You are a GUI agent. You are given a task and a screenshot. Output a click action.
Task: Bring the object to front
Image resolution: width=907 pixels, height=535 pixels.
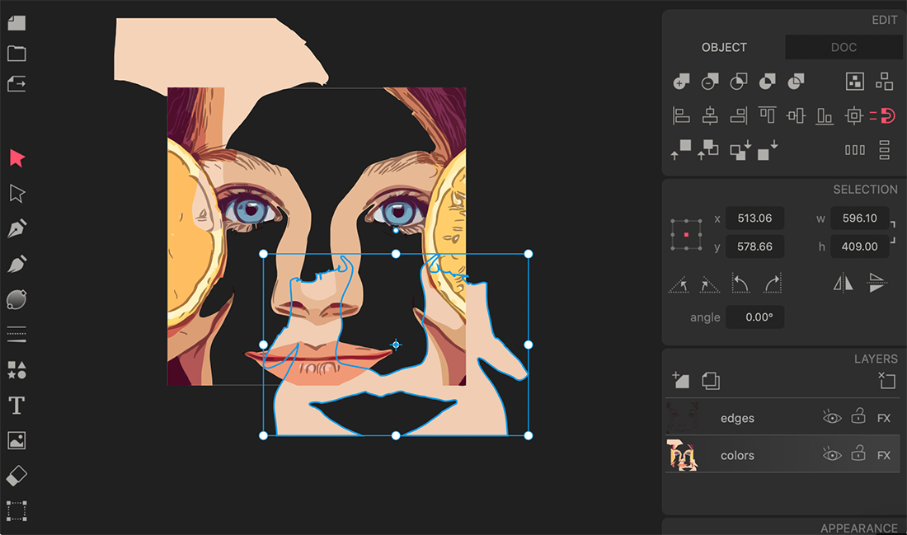pos(680,150)
